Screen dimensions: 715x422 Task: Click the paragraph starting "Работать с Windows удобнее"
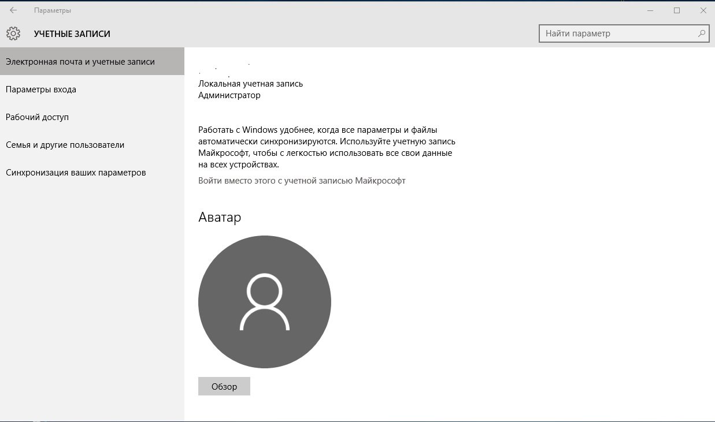[327, 147]
